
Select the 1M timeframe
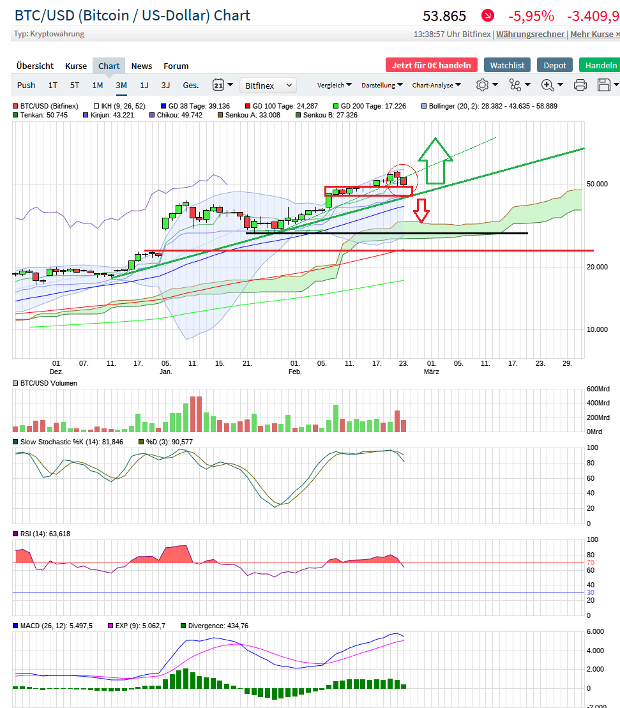click(98, 86)
